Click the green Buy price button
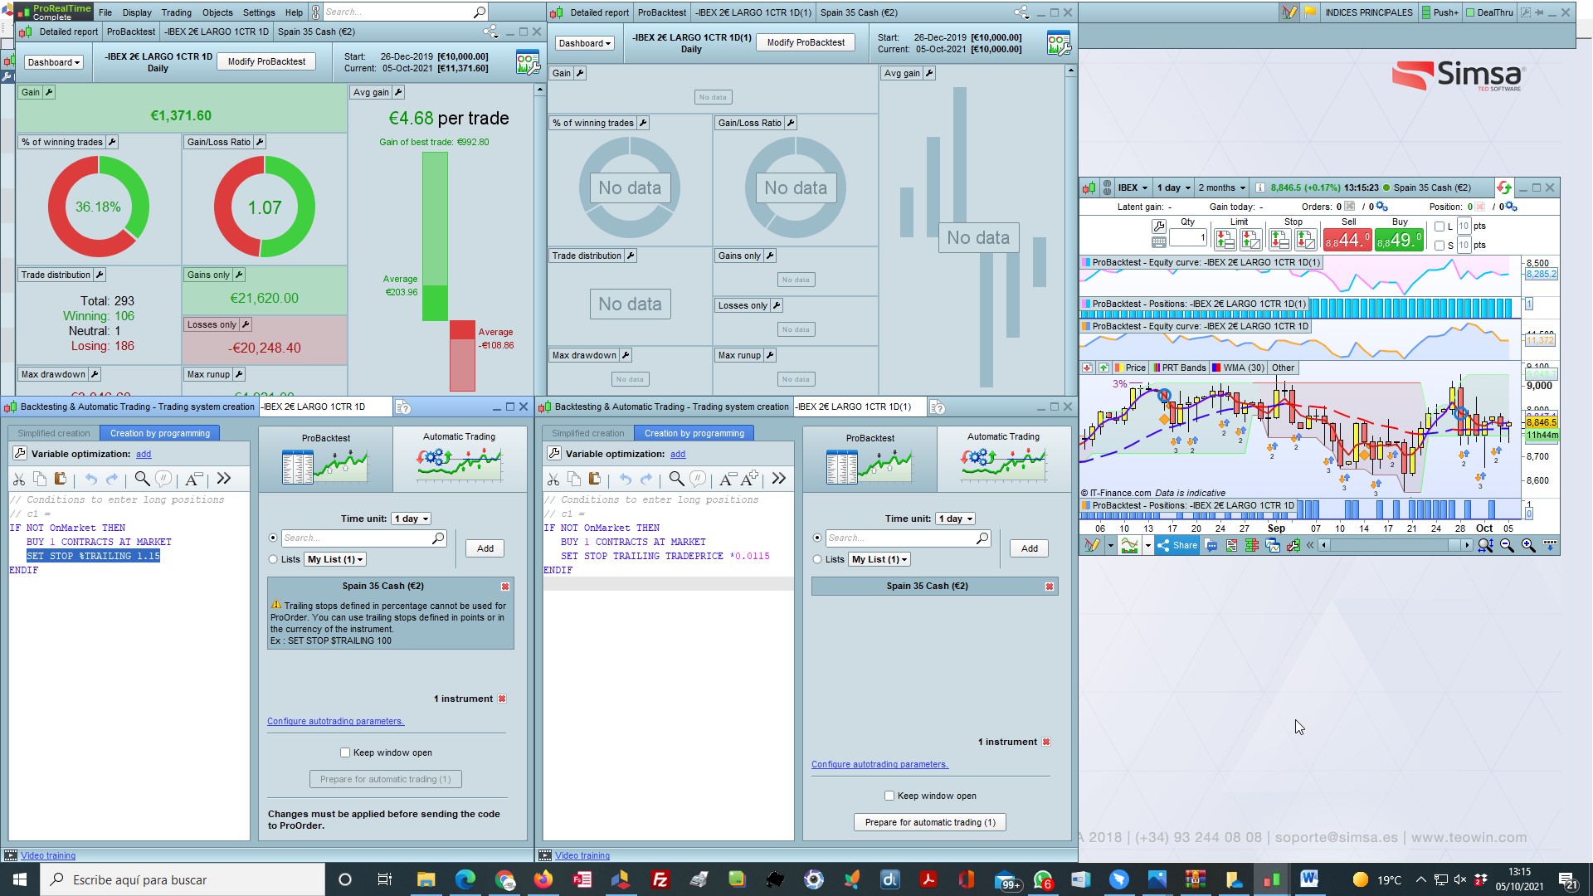The width and height of the screenshot is (1593, 896). point(1399,241)
